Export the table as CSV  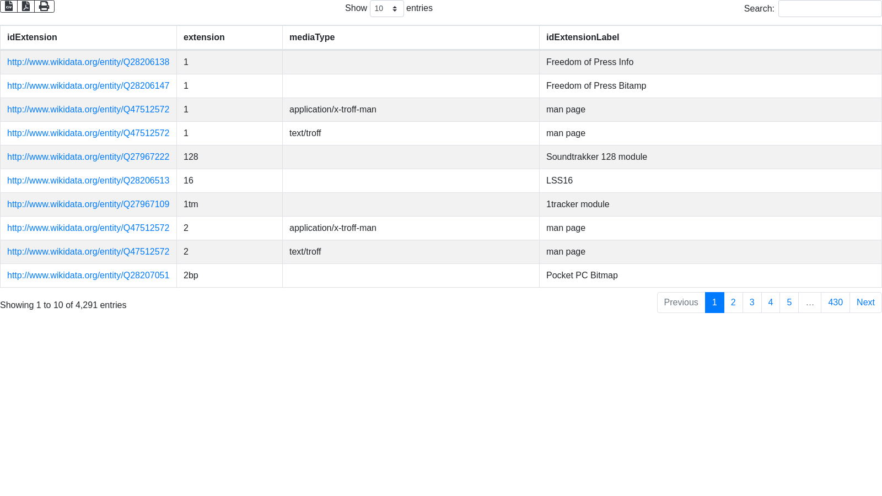pos(9,6)
